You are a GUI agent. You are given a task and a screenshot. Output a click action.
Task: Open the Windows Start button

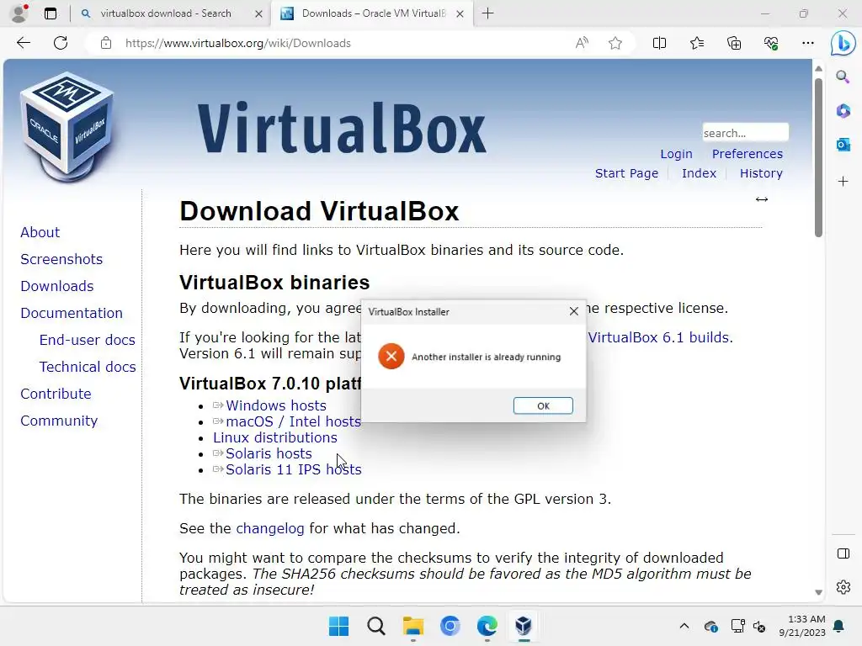(x=338, y=626)
